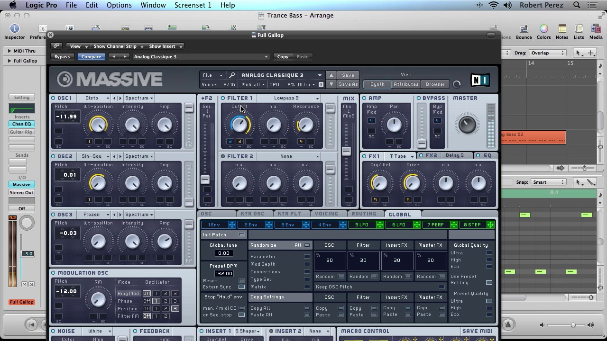Click the preset search magnifier icon
The image size is (607, 341).
tap(232, 75)
